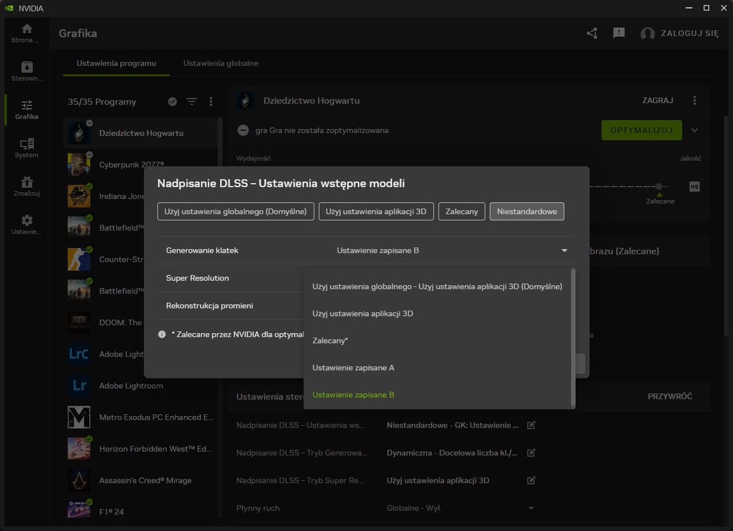Open the Płynny ruch dropdown arrow
Screen dimensions: 733x531
531,508
